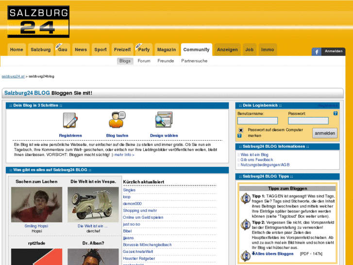Open the 'Singles' blog link
Viewport: 353px width, 265px height.
coord(129,190)
